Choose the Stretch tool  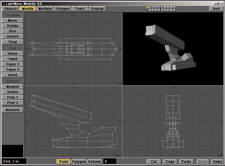pos(13,37)
